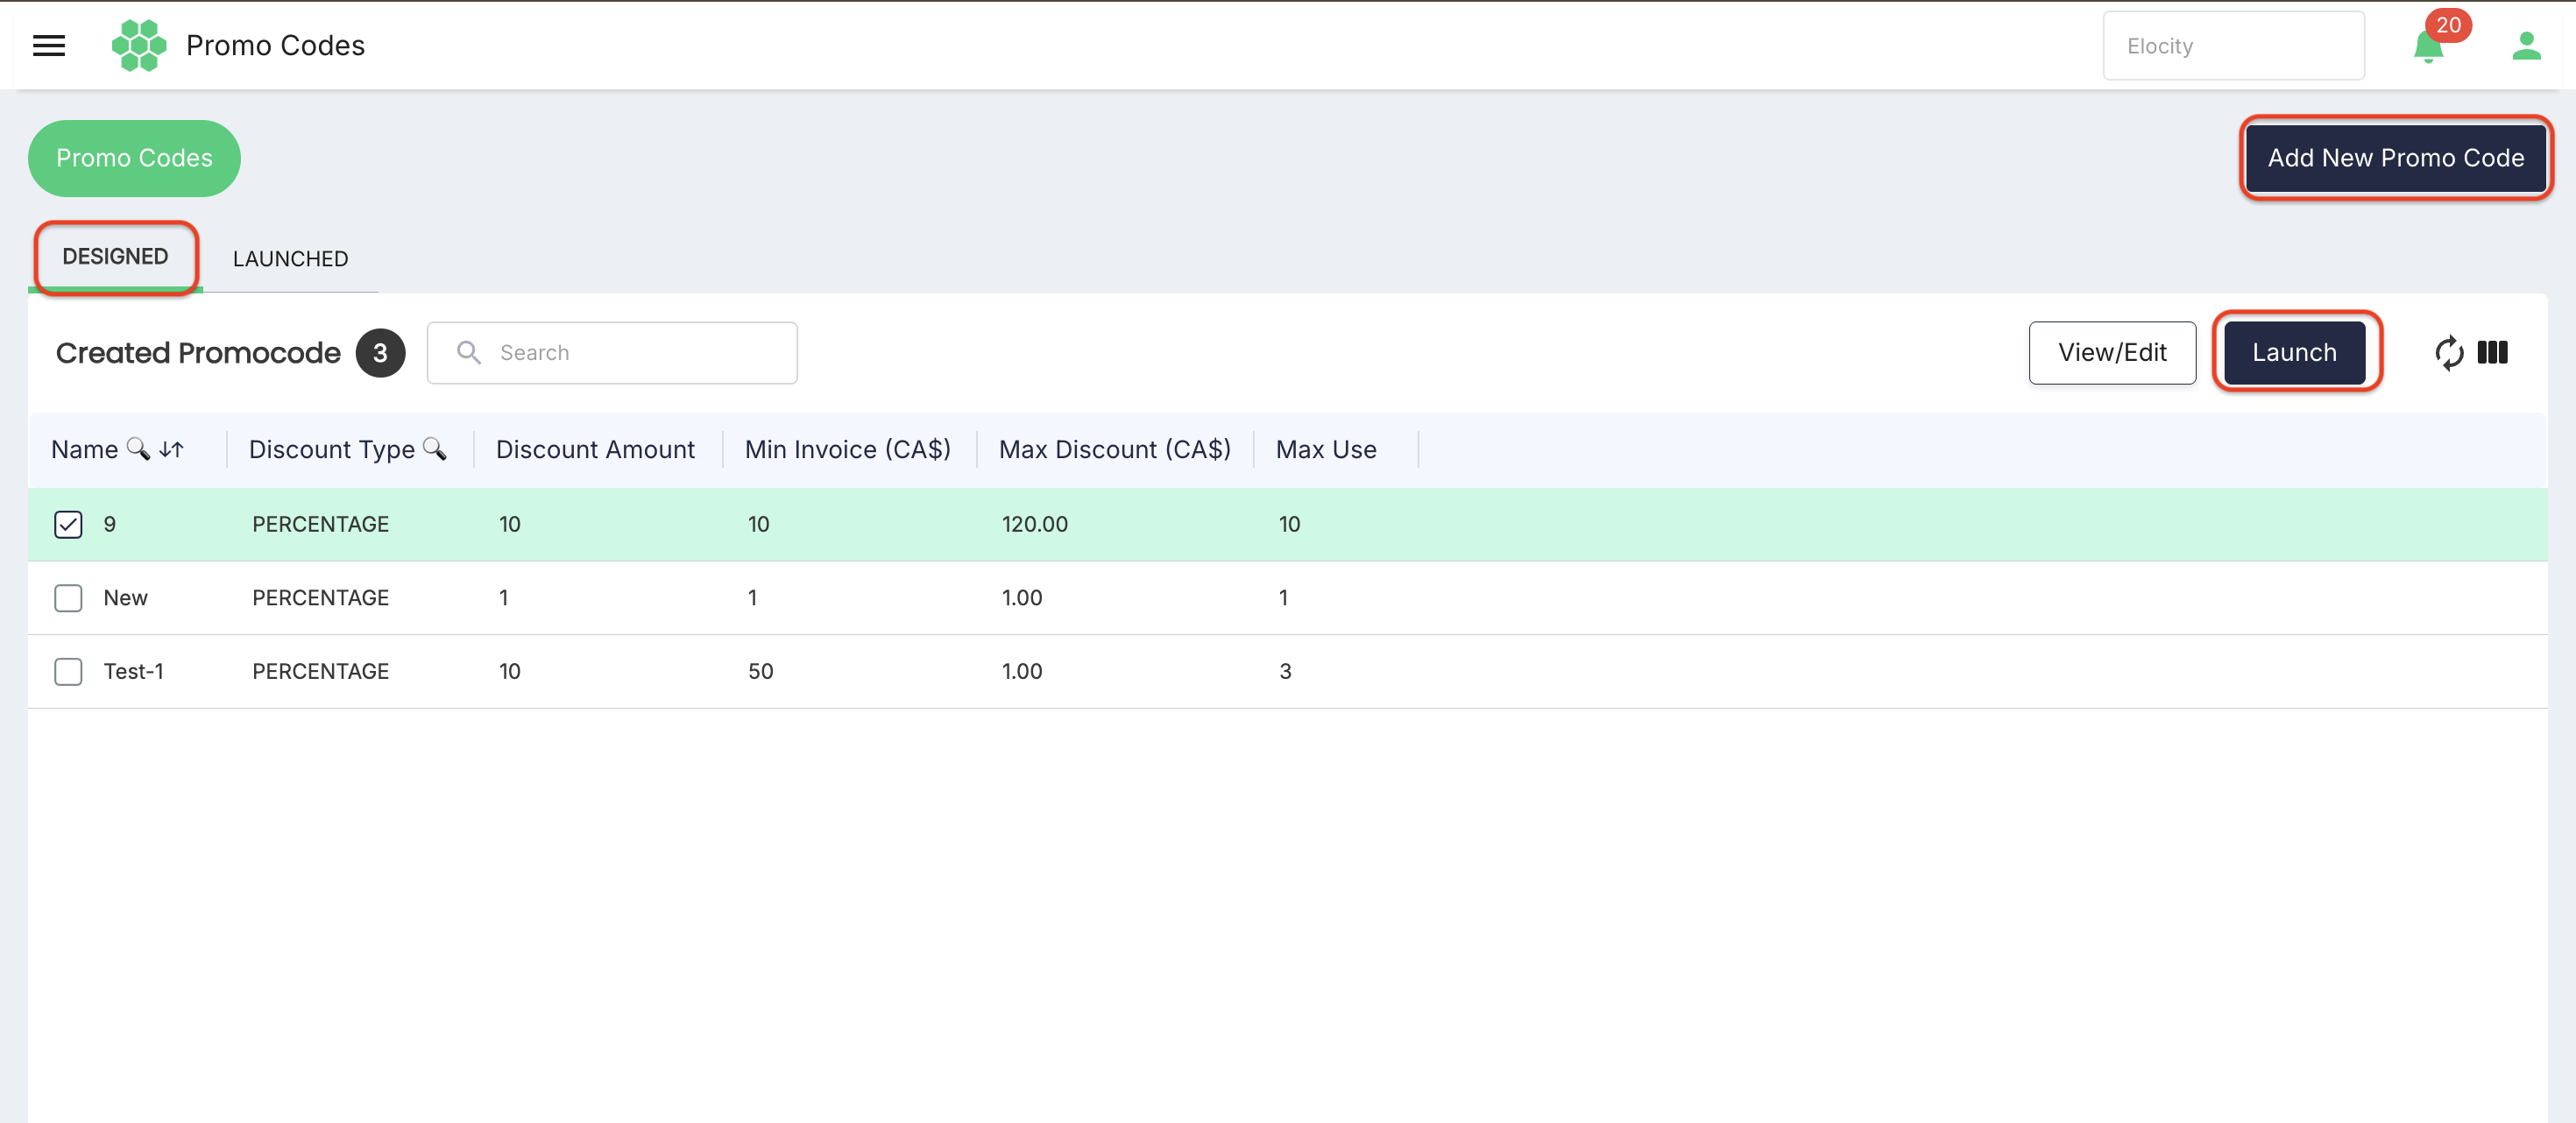Click 120.00 max discount in row 9
2576x1123 pixels.
point(1034,524)
